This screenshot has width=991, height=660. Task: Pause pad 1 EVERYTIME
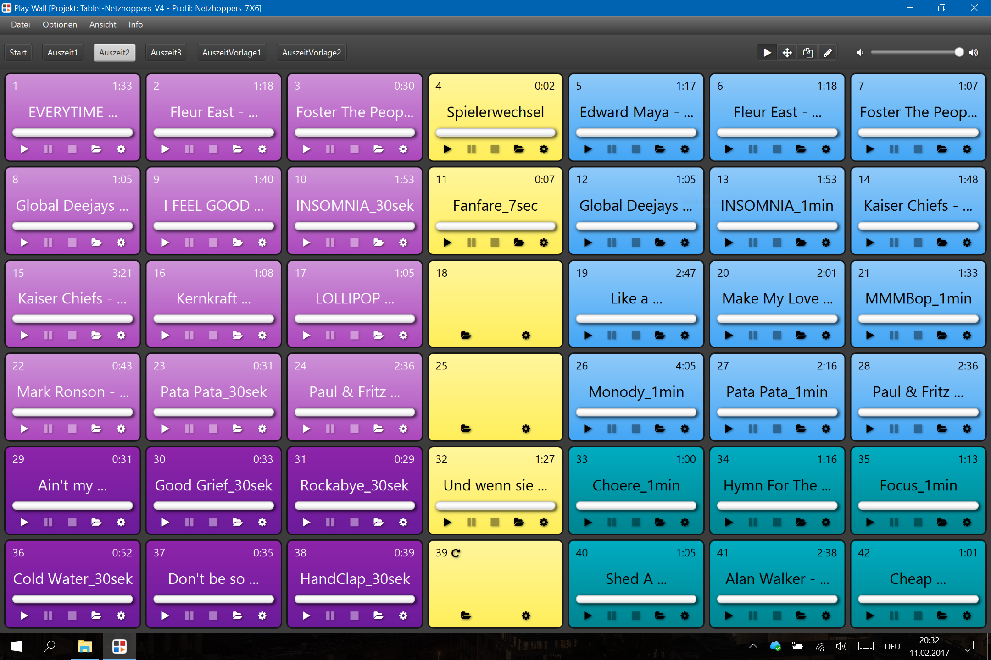pyautogui.click(x=48, y=149)
